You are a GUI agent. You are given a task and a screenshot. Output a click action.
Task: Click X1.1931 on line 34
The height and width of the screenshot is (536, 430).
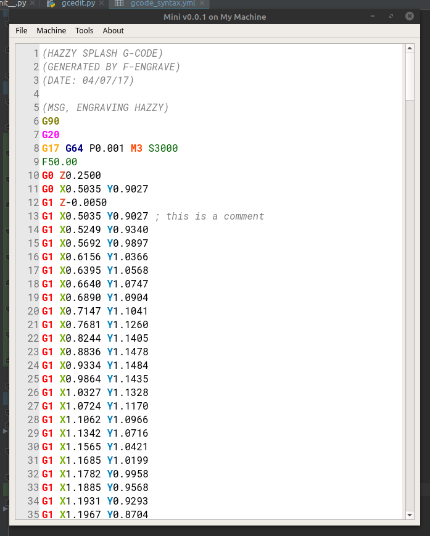point(80,501)
